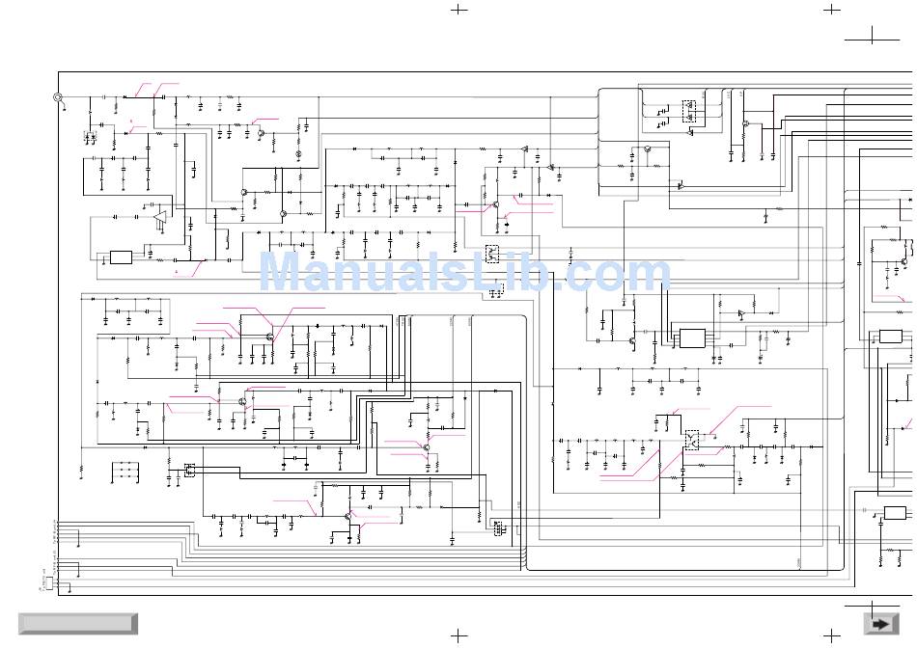Select the rectangular block below the op-amp

tap(121, 257)
